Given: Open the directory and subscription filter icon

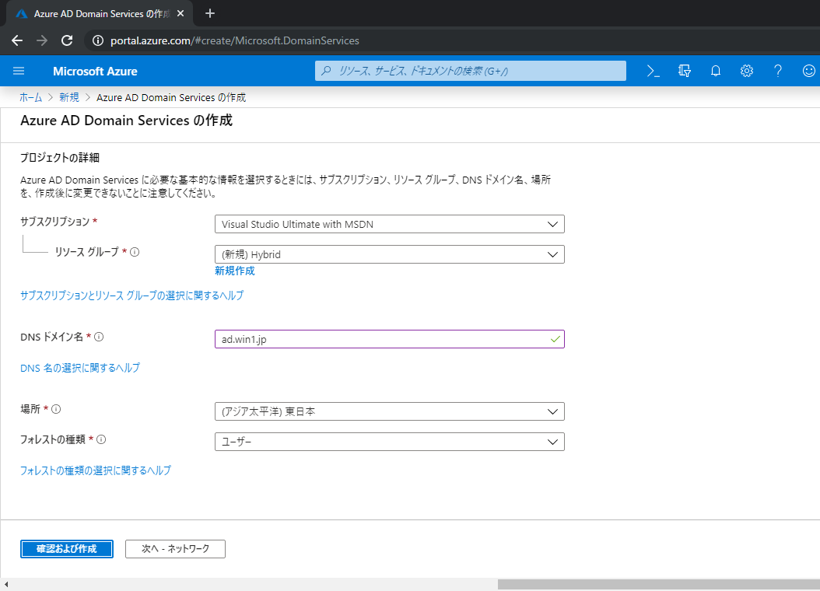Looking at the screenshot, I should 685,71.
